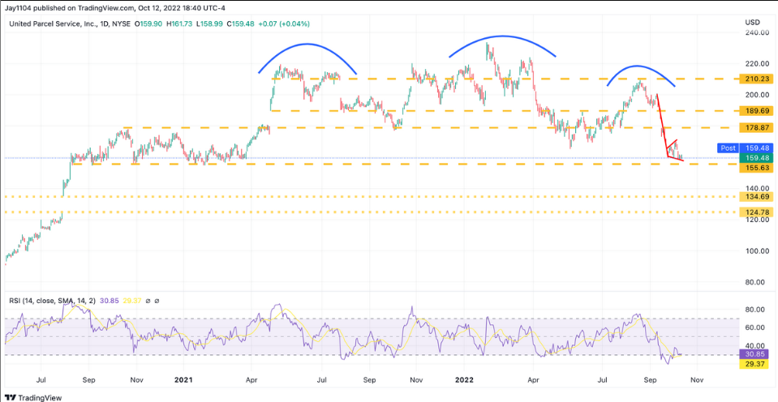The image size is (778, 402).
Task: Click the Nov label just before 2021
Action: point(136,379)
